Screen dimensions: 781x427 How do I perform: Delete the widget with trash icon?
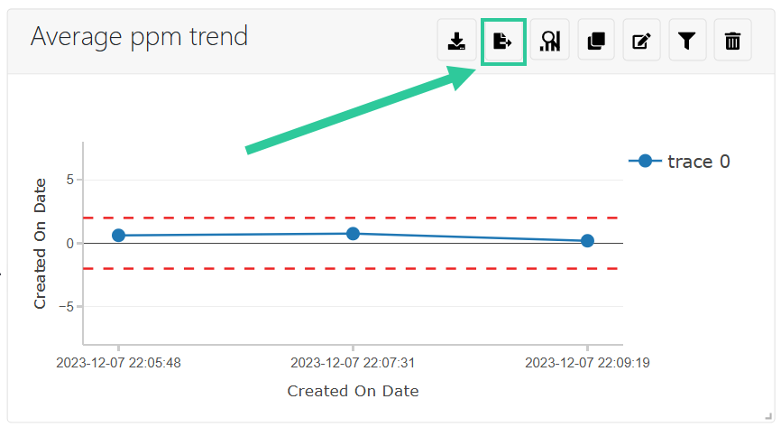tap(732, 41)
